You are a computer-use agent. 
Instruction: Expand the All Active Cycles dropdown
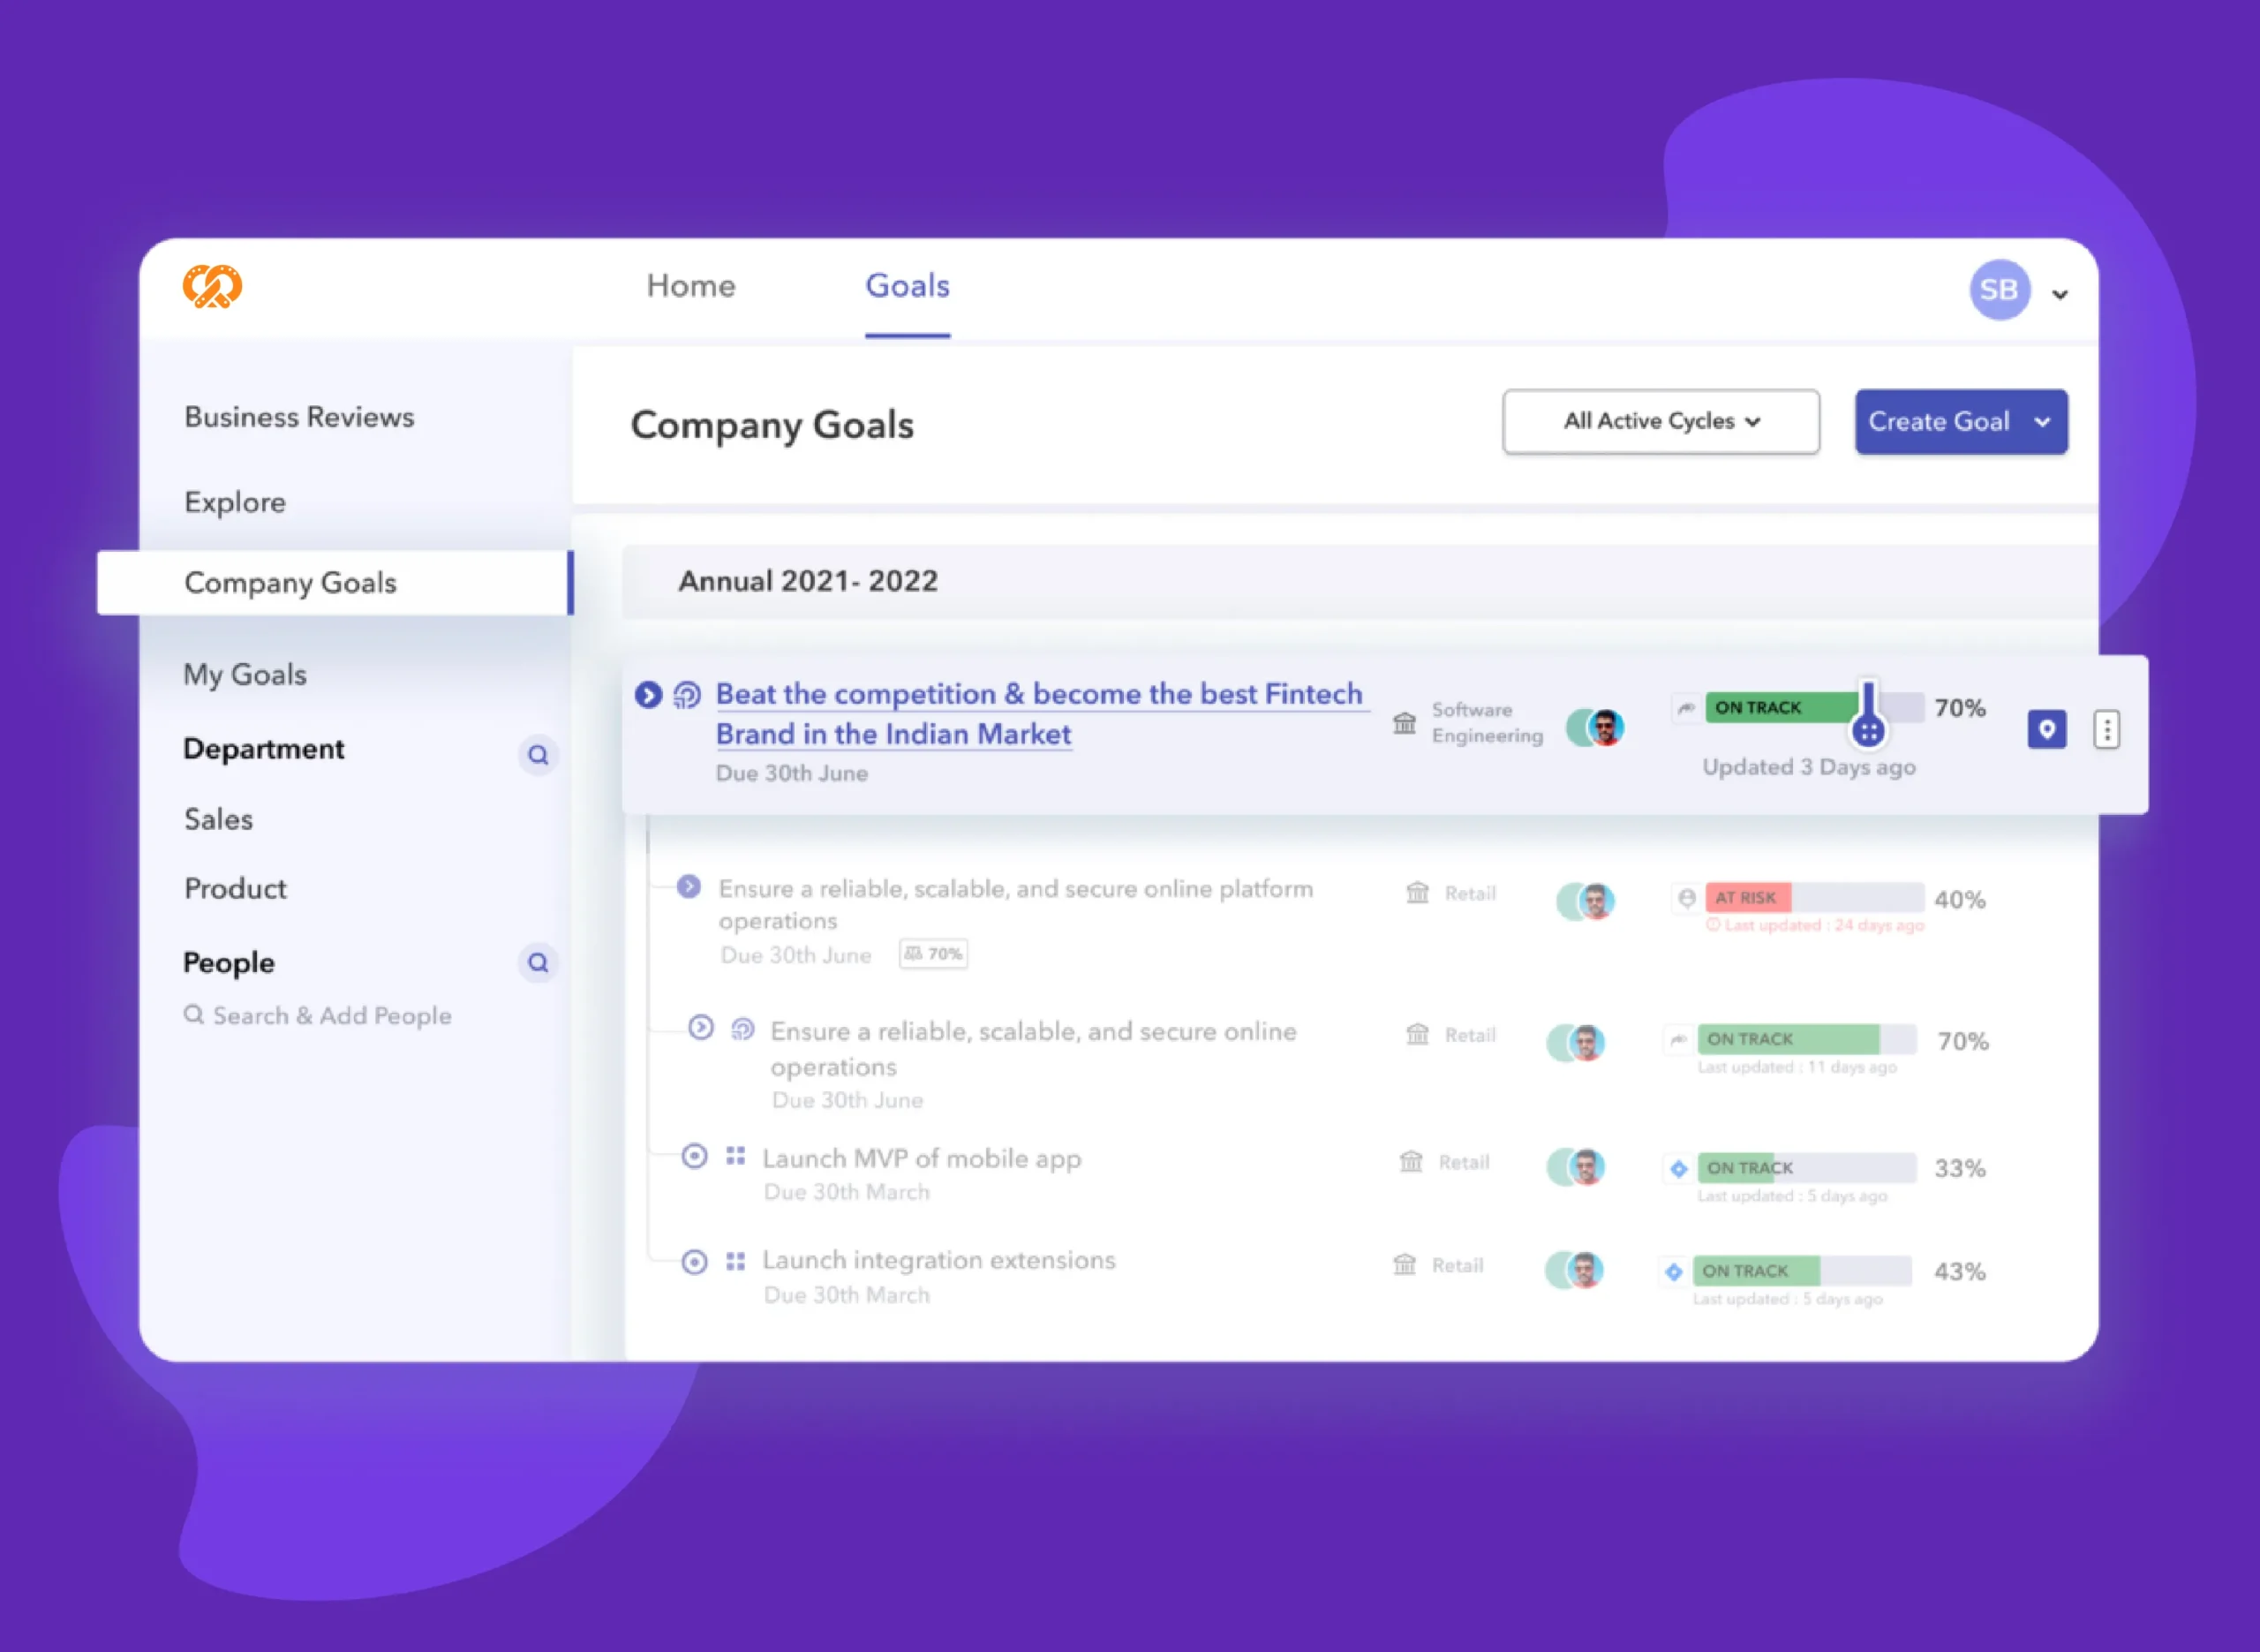1656,421
